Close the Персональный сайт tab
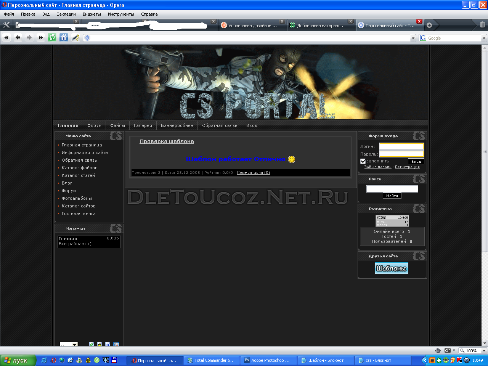The width and height of the screenshot is (488, 366). click(x=419, y=21)
